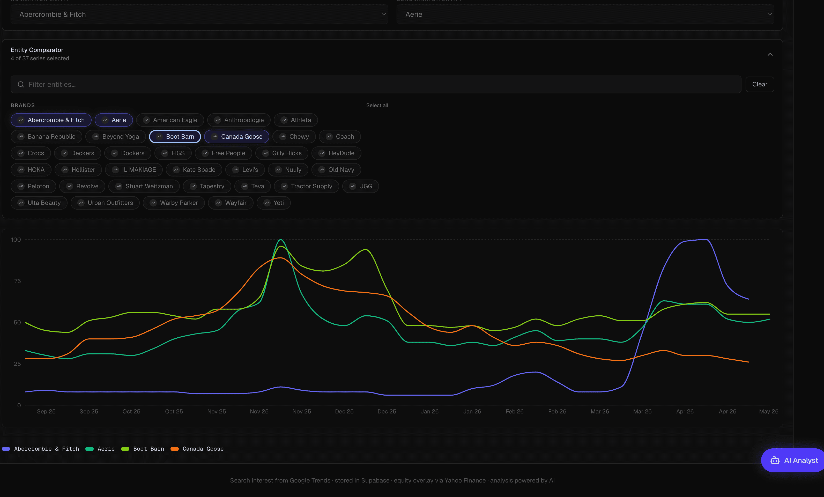This screenshot has width=824, height=497.
Task: Click the trend icon on HOKA chip
Action: click(x=21, y=169)
